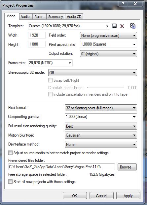Click Match Media Settings icon
Image resolution: width=147 pixels, height=205 pixels.
[133, 26]
